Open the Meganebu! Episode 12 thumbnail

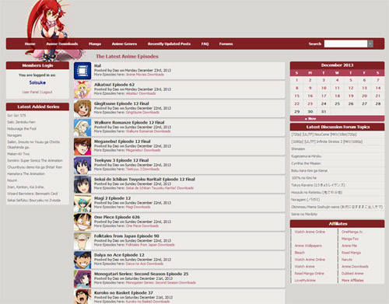click(x=82, y=146)
